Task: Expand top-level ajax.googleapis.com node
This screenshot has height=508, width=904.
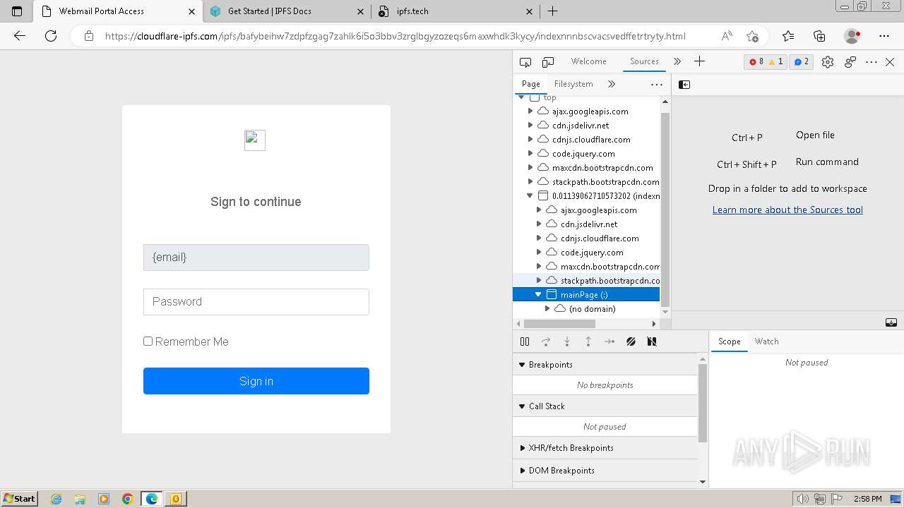Action: [x=530, y=111]
